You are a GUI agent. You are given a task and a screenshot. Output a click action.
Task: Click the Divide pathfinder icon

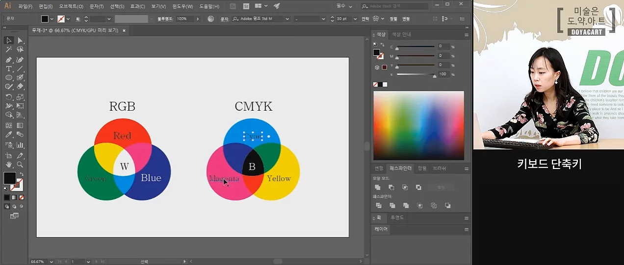point(379,205)
